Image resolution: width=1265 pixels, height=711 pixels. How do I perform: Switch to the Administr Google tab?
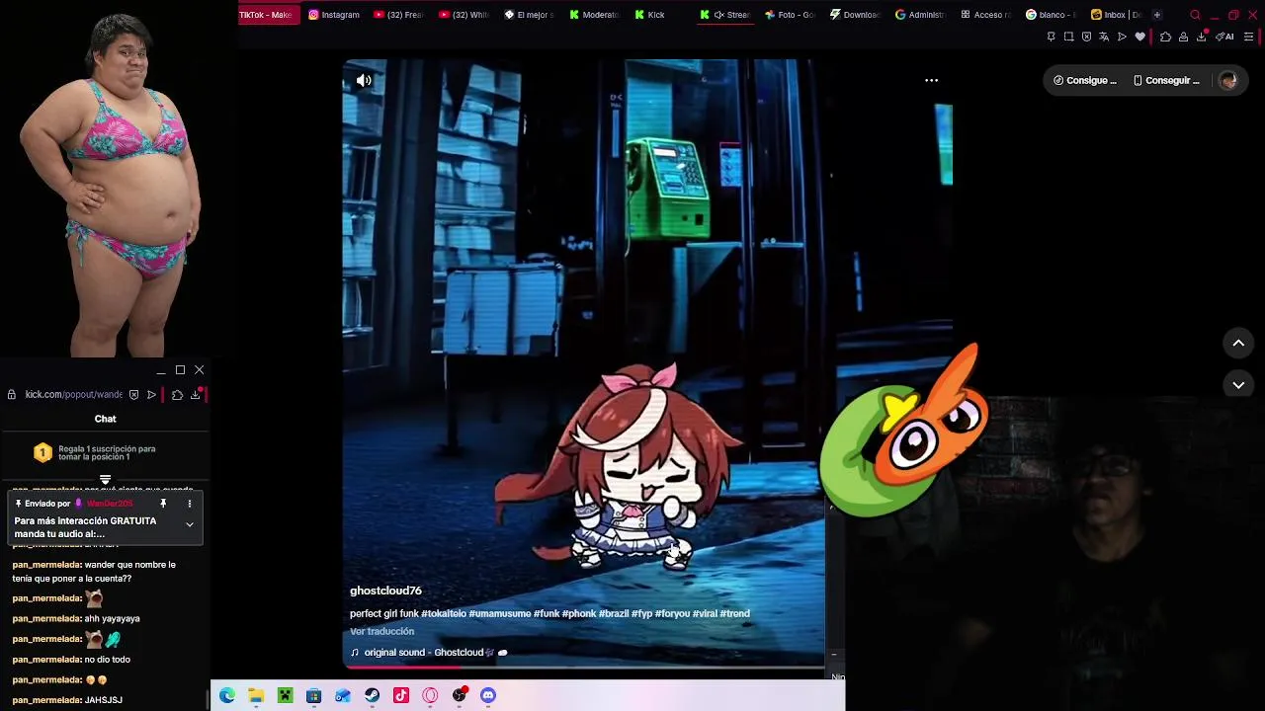coord(921,15)
